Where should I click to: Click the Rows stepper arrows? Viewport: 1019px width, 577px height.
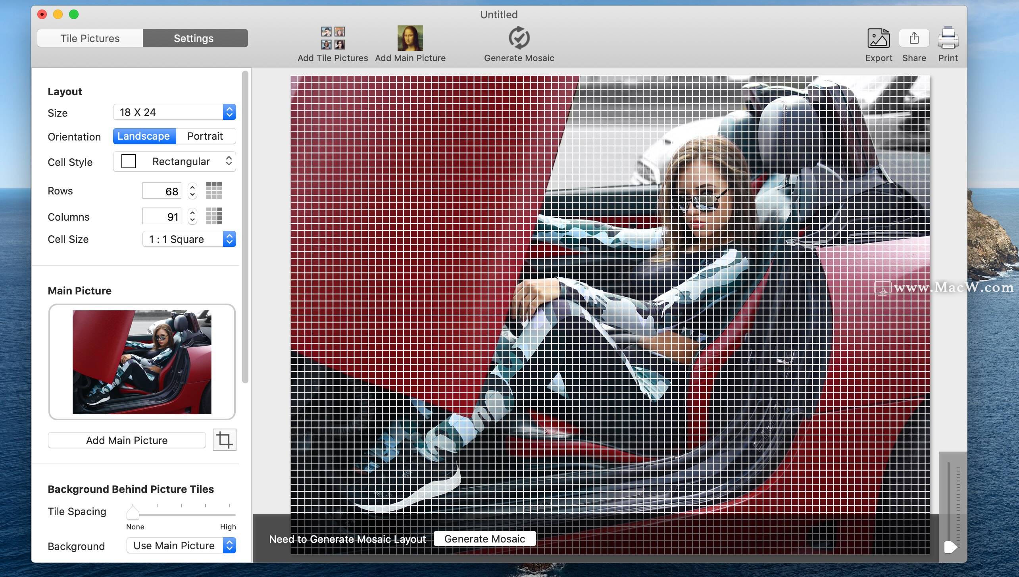(x=192, y=191)
